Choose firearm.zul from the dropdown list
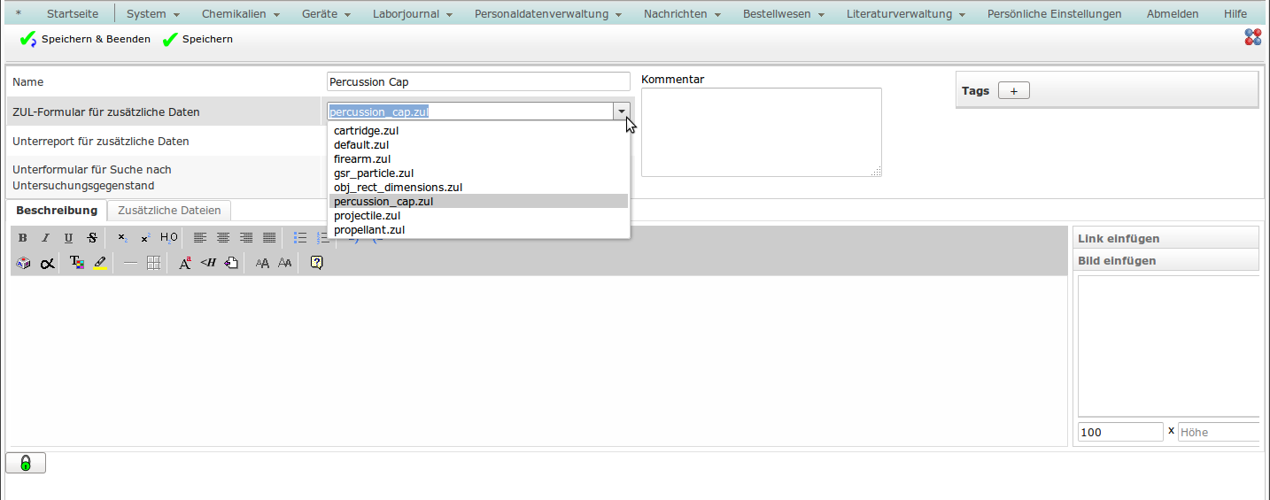The width and height of the screenshot is (1270, 500). pyautogui.click(x=362, y=159)
